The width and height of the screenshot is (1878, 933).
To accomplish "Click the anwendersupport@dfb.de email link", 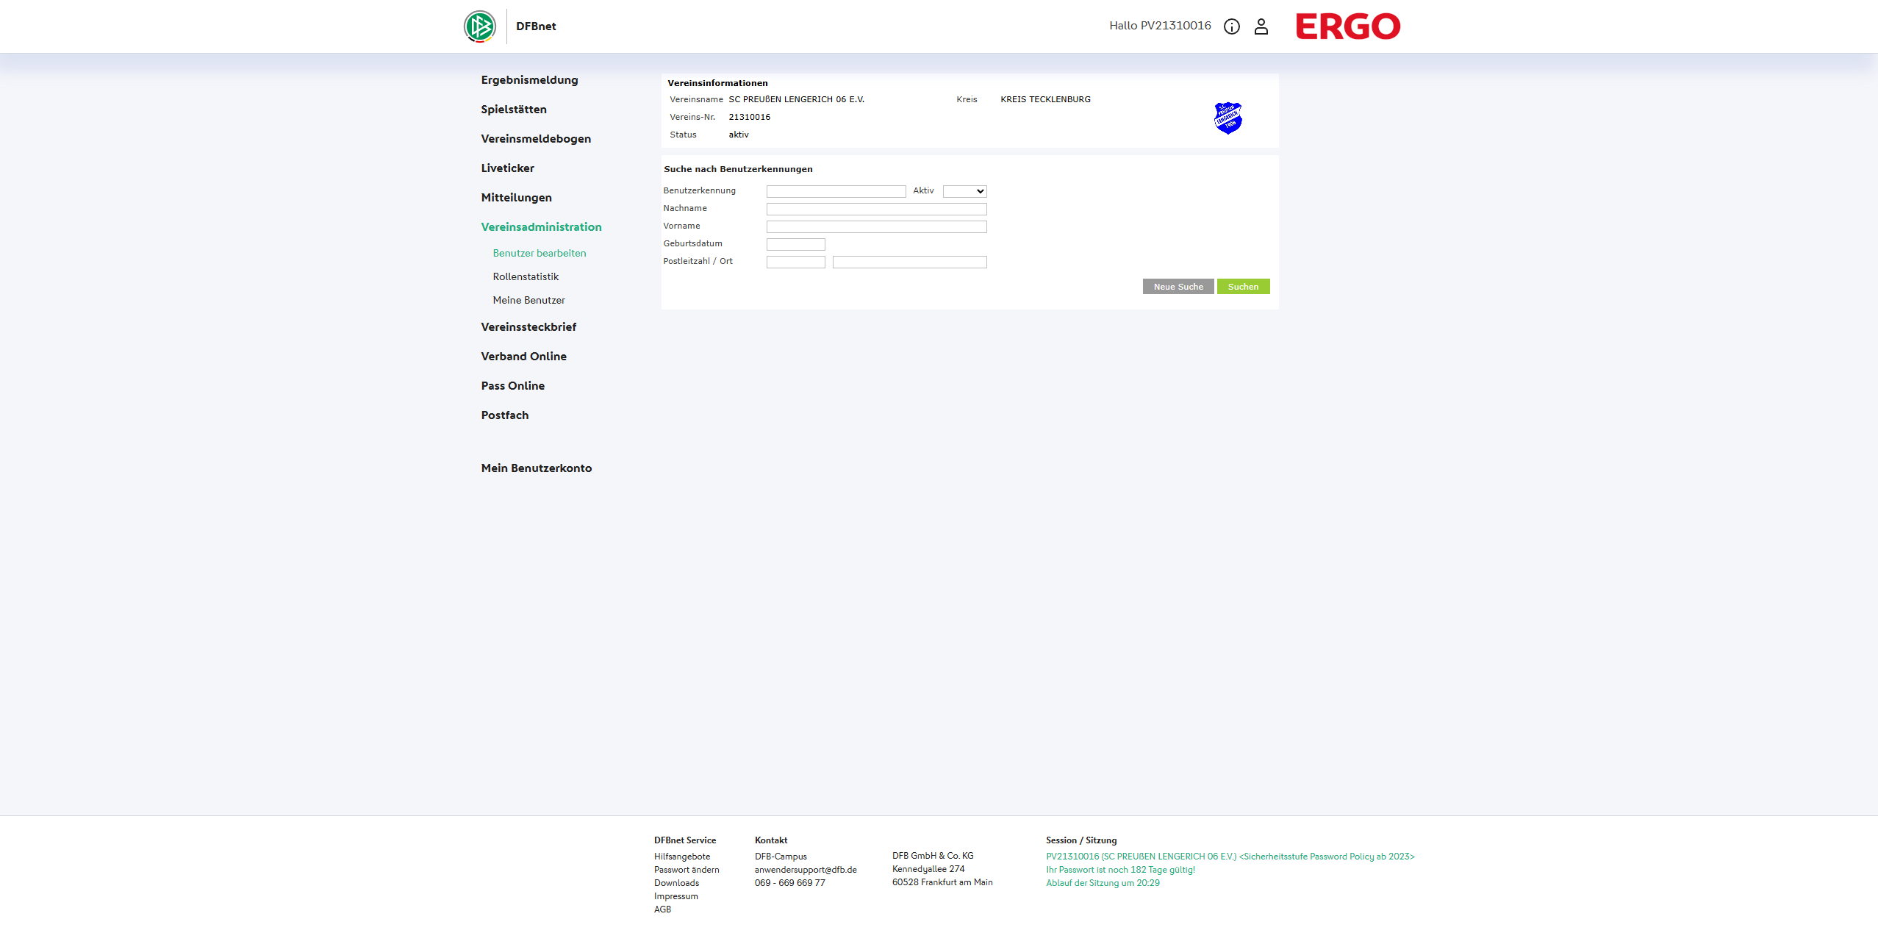I will [x=805, y=870].
